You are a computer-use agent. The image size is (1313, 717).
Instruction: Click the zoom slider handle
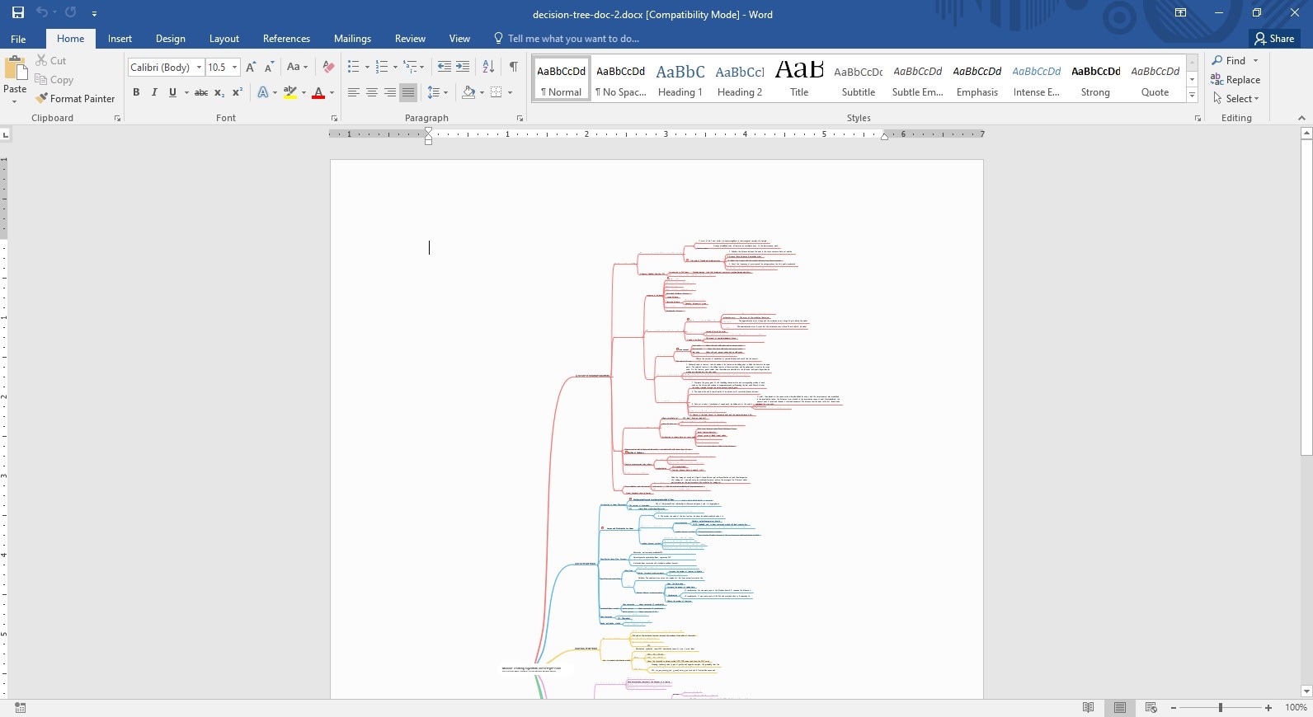(x=1221, y=707)
